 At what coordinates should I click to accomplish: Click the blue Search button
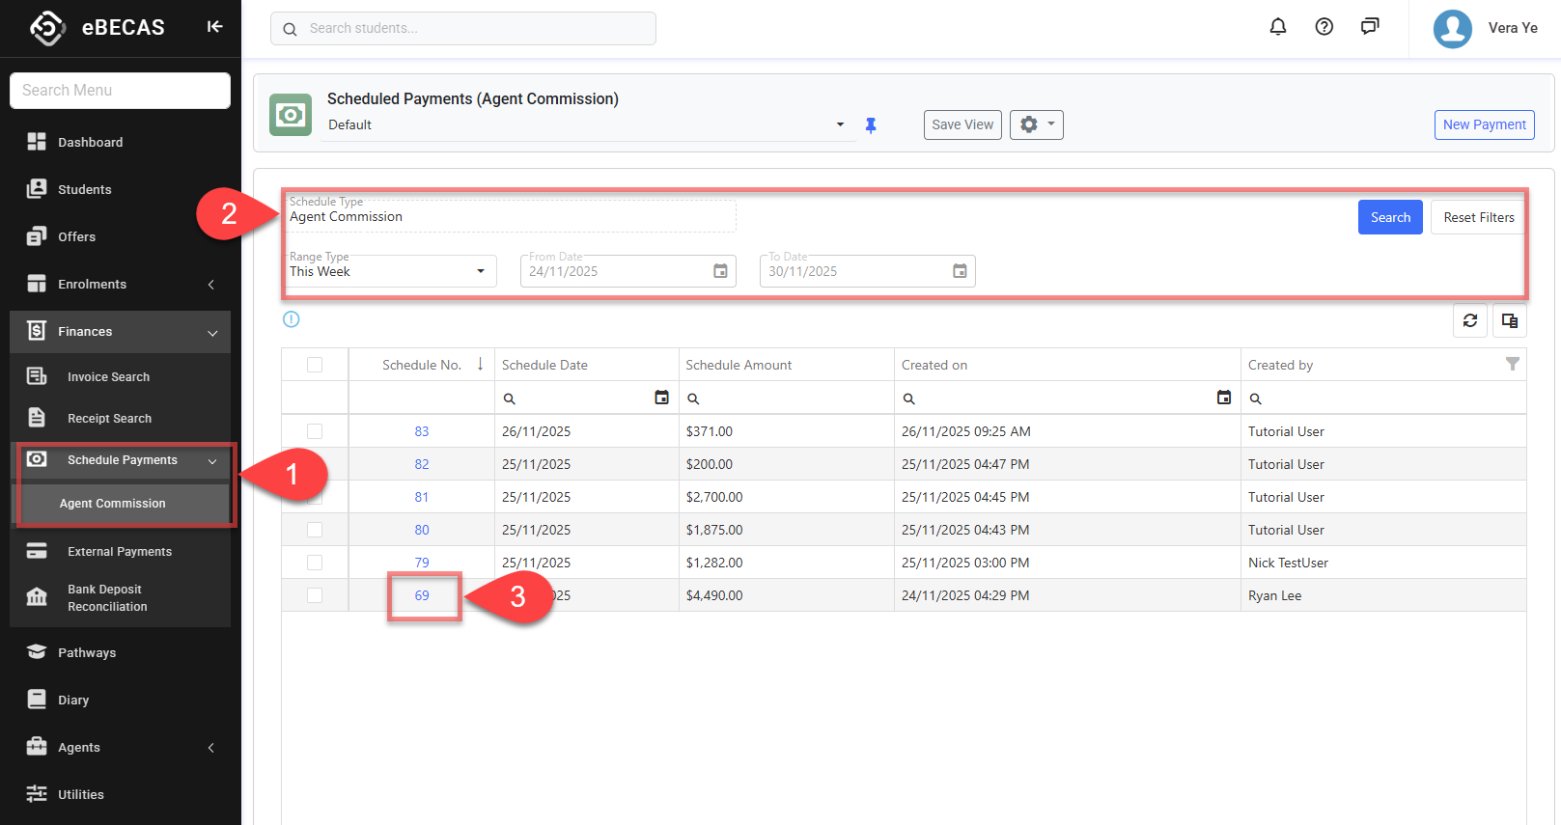1389,217
